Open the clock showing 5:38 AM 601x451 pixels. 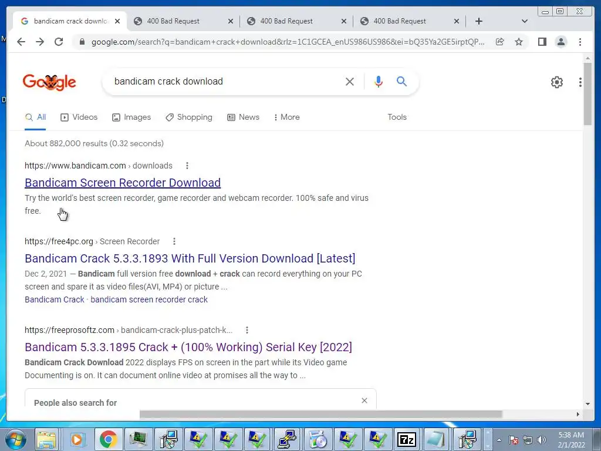click(571, 440)
